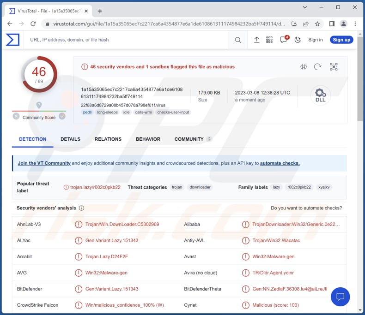
Task: Click the r002c0pkb22 family label chip
Action: coord(299,187)
